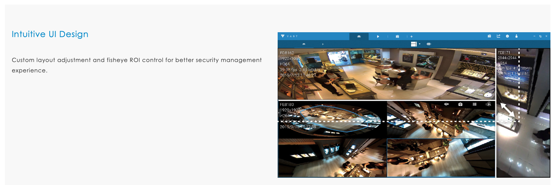Click the diagonal resize arrow on FE8171
556x185 pixels.
[507, 109]
